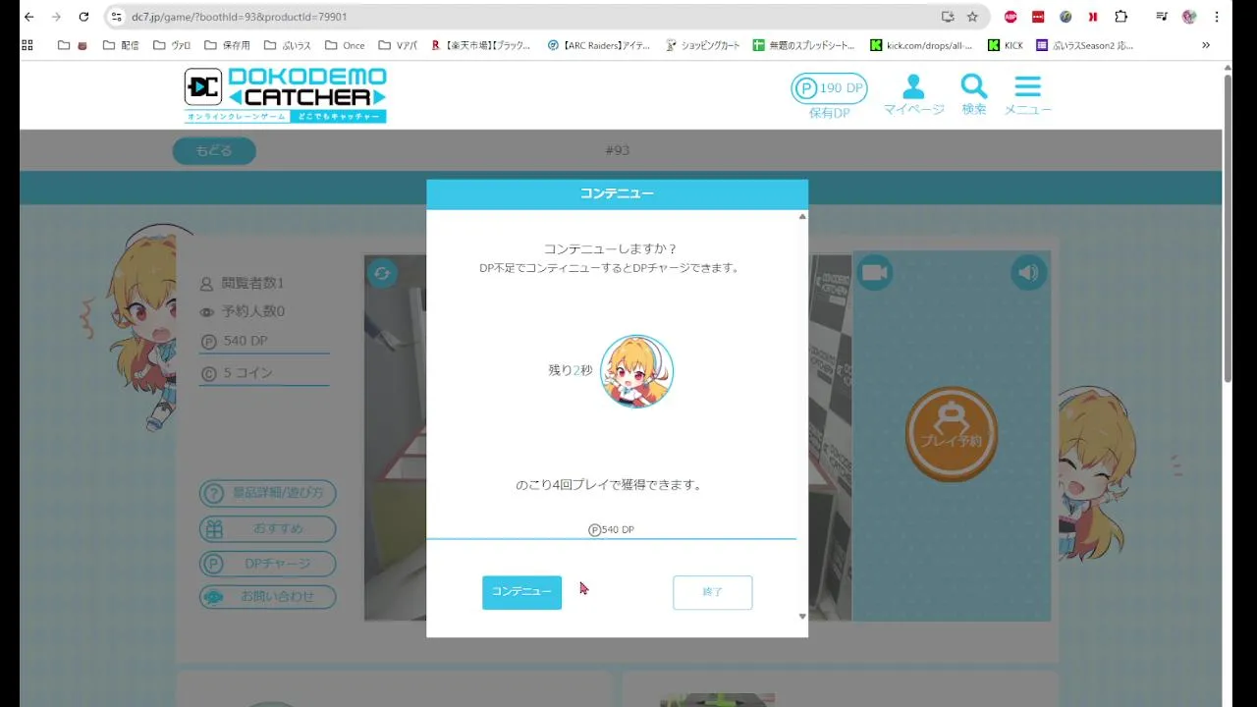The image size is (1257, 707).
Task: Open マイページ user icon
Action: click(x=913, y=95)
